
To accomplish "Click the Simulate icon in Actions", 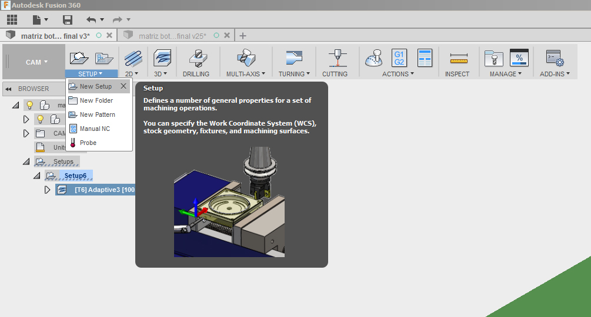I will (x=373, y=58).
